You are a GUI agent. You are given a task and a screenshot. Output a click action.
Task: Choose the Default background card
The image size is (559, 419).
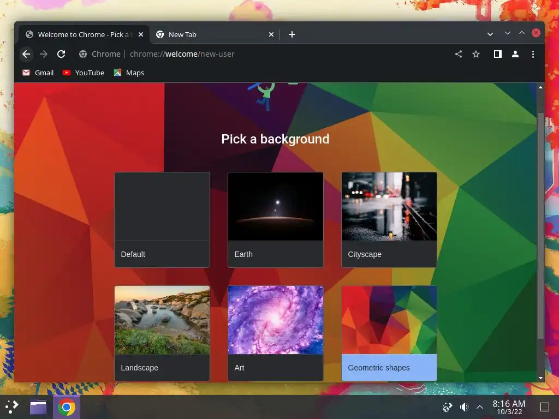point(162,219)
